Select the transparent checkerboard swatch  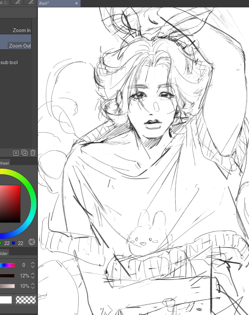(26, 300)
